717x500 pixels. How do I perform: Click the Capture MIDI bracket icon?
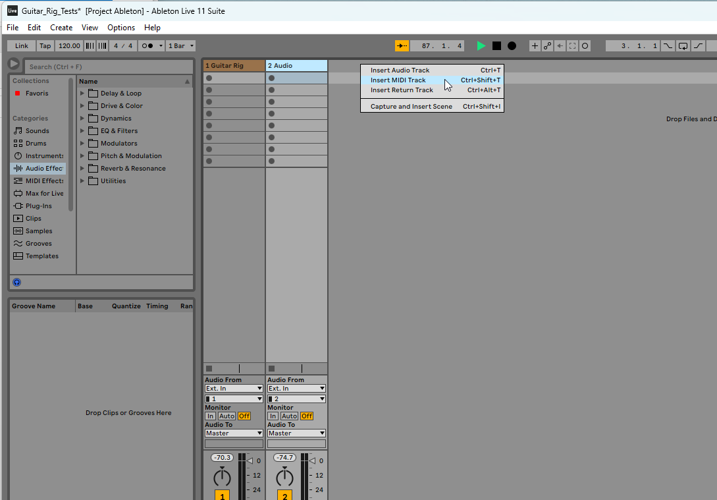tap(573, 45)
